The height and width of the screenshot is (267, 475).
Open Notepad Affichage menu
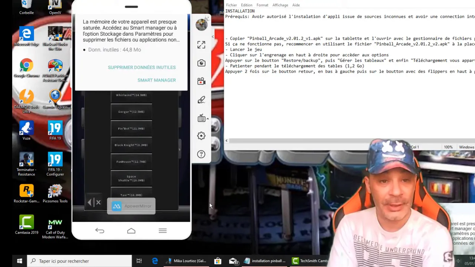point(280,5)
